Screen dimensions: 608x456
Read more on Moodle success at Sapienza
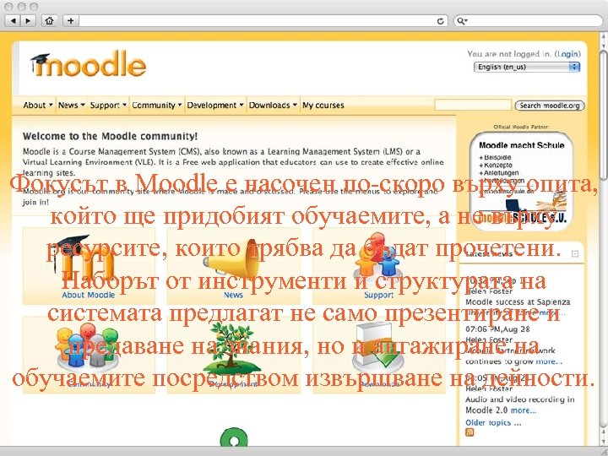coord(552,312)
